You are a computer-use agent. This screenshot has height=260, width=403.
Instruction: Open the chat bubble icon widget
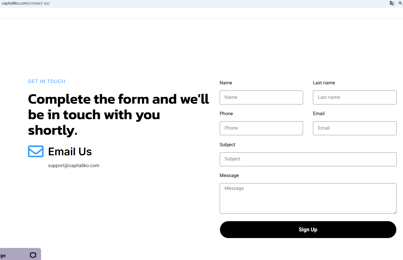click(33, 255)
